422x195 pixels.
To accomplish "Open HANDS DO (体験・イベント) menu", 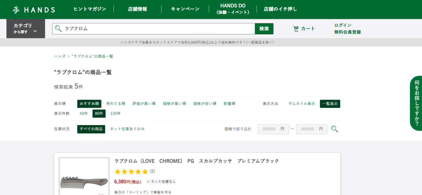I will point(233,9).
